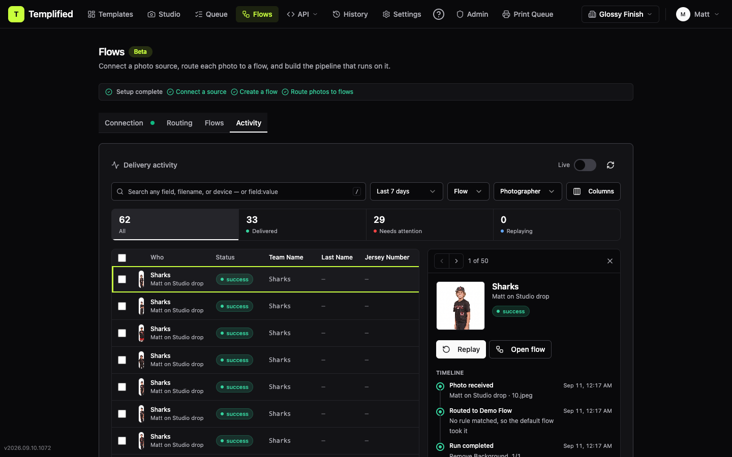Image resolution: width=732 pixels, height=457 pixels.
Task: Click the search magnifier icon
Action: coord(120,191)
